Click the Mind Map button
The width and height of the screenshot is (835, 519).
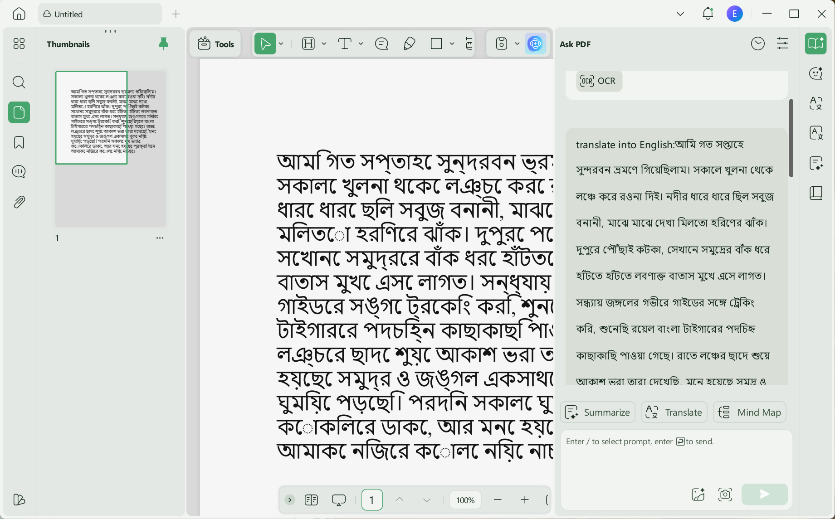[750, 412]
